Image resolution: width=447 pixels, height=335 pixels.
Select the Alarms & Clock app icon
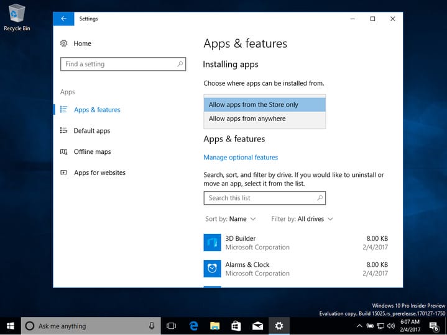(x=212, y=269)
